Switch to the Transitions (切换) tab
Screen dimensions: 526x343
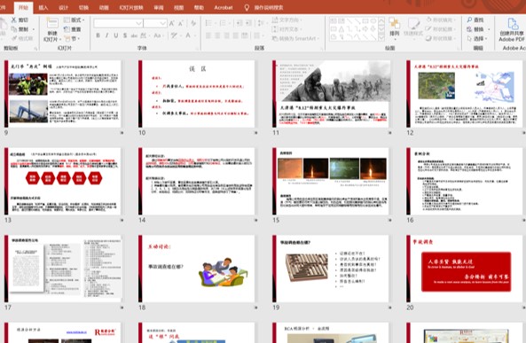pyautogui.click(x=83, y=7)
